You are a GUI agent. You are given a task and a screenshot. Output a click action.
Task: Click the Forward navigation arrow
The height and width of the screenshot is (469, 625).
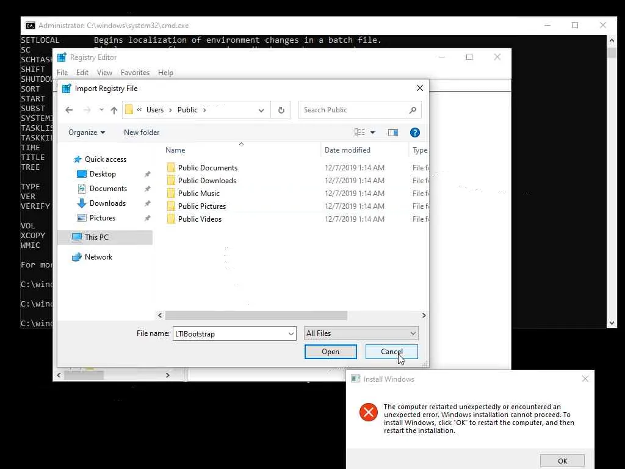[x=87, y=110]
